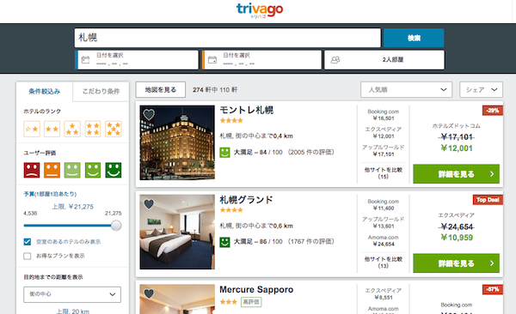Screen dimensions: 516x314
Task: Select アップルワールド ¥13,601 price for 札幌グランド
Action: pyautogui.click(x=383, y=222)
